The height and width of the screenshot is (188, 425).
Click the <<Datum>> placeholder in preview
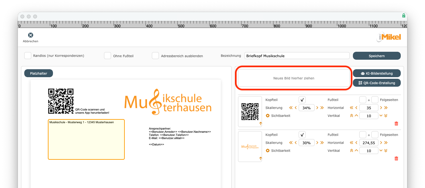[156, 144]
